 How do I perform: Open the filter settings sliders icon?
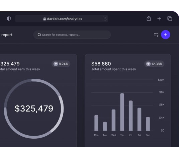156,35
